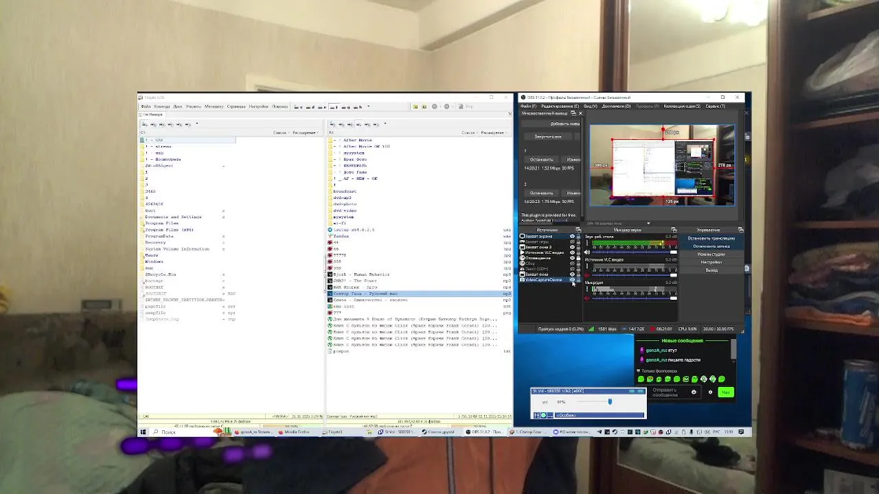Toggle lock on VideoCaptureDevice source

click(578, 280)
